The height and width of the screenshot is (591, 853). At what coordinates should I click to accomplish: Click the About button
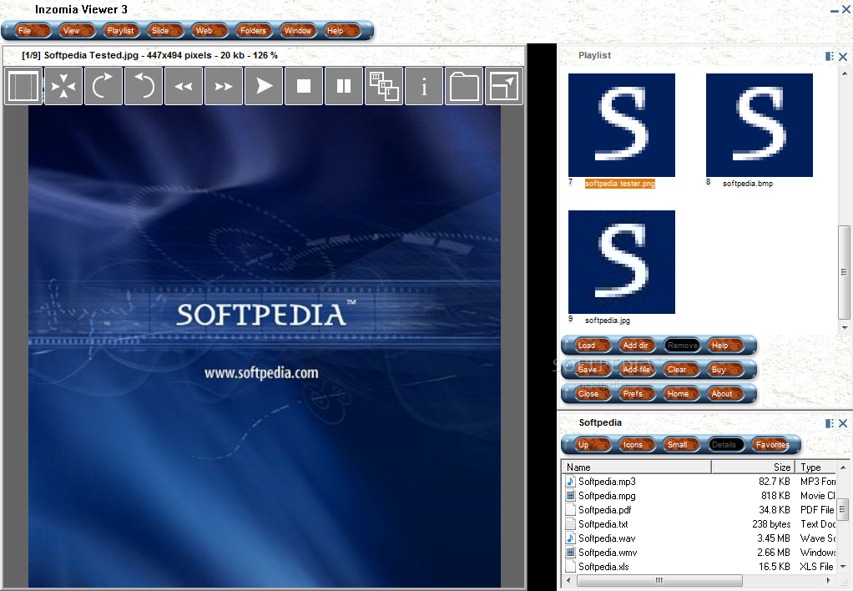click(x=725, y=393)
